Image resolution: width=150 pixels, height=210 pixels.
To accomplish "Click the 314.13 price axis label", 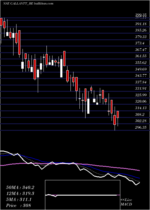I will (x=141, y=108).
